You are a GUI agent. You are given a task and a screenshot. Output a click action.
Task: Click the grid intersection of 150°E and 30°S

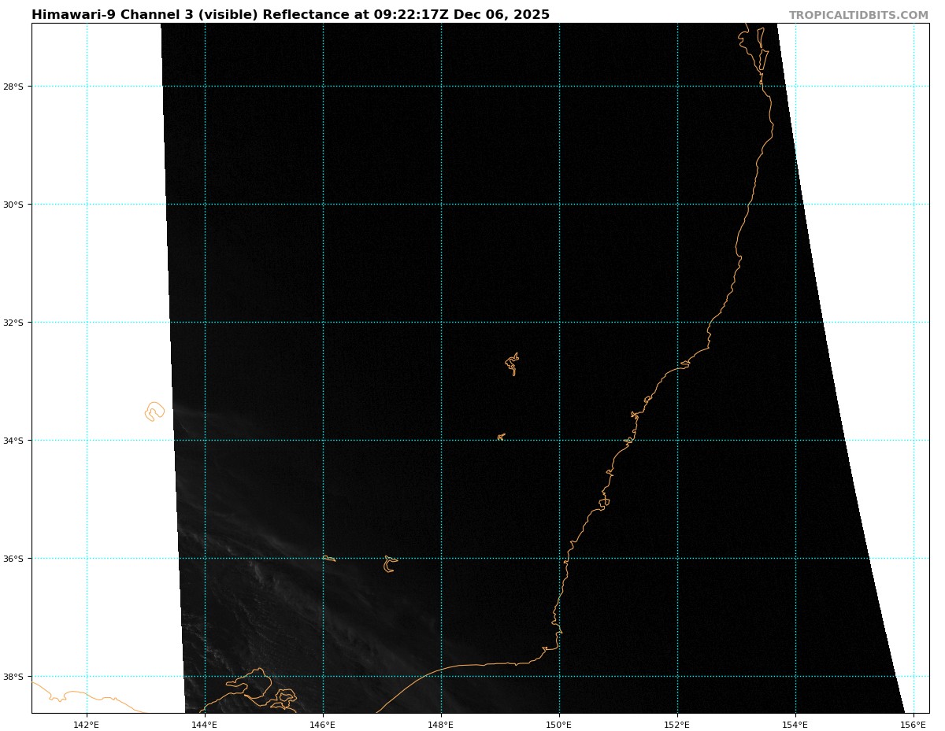(559, 205)
